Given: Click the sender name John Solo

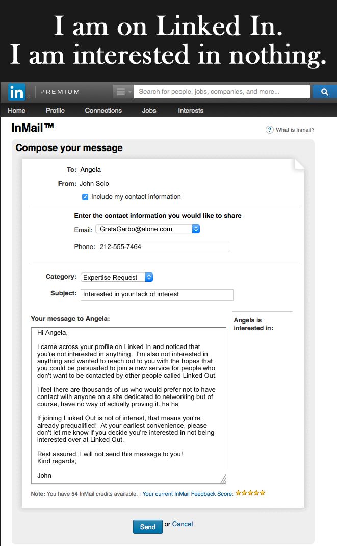Looking at the screenshot, I should (x=94, y=184).
